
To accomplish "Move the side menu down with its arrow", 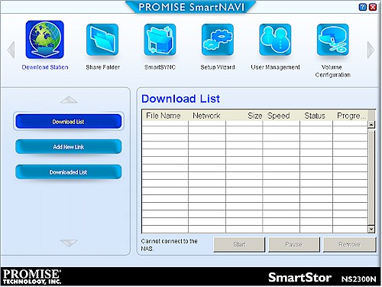I will (x=69, y=243).
